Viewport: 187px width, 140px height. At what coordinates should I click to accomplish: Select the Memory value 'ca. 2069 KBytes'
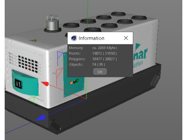coord(104,48)
